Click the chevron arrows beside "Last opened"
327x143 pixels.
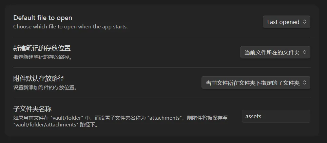click(x=305, y=22)
